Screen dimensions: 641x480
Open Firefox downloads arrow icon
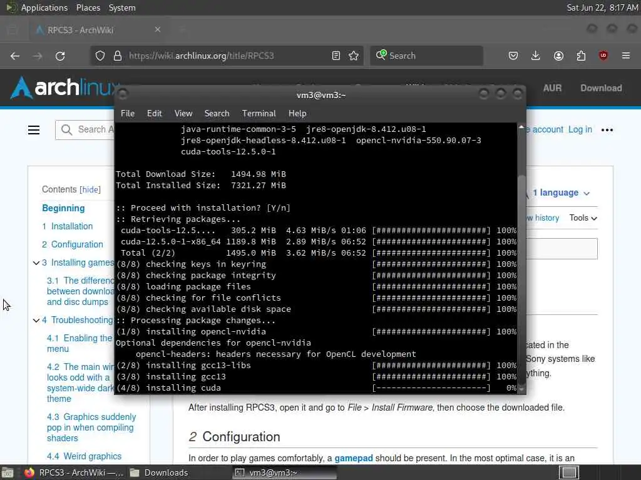tap(536, 56)
